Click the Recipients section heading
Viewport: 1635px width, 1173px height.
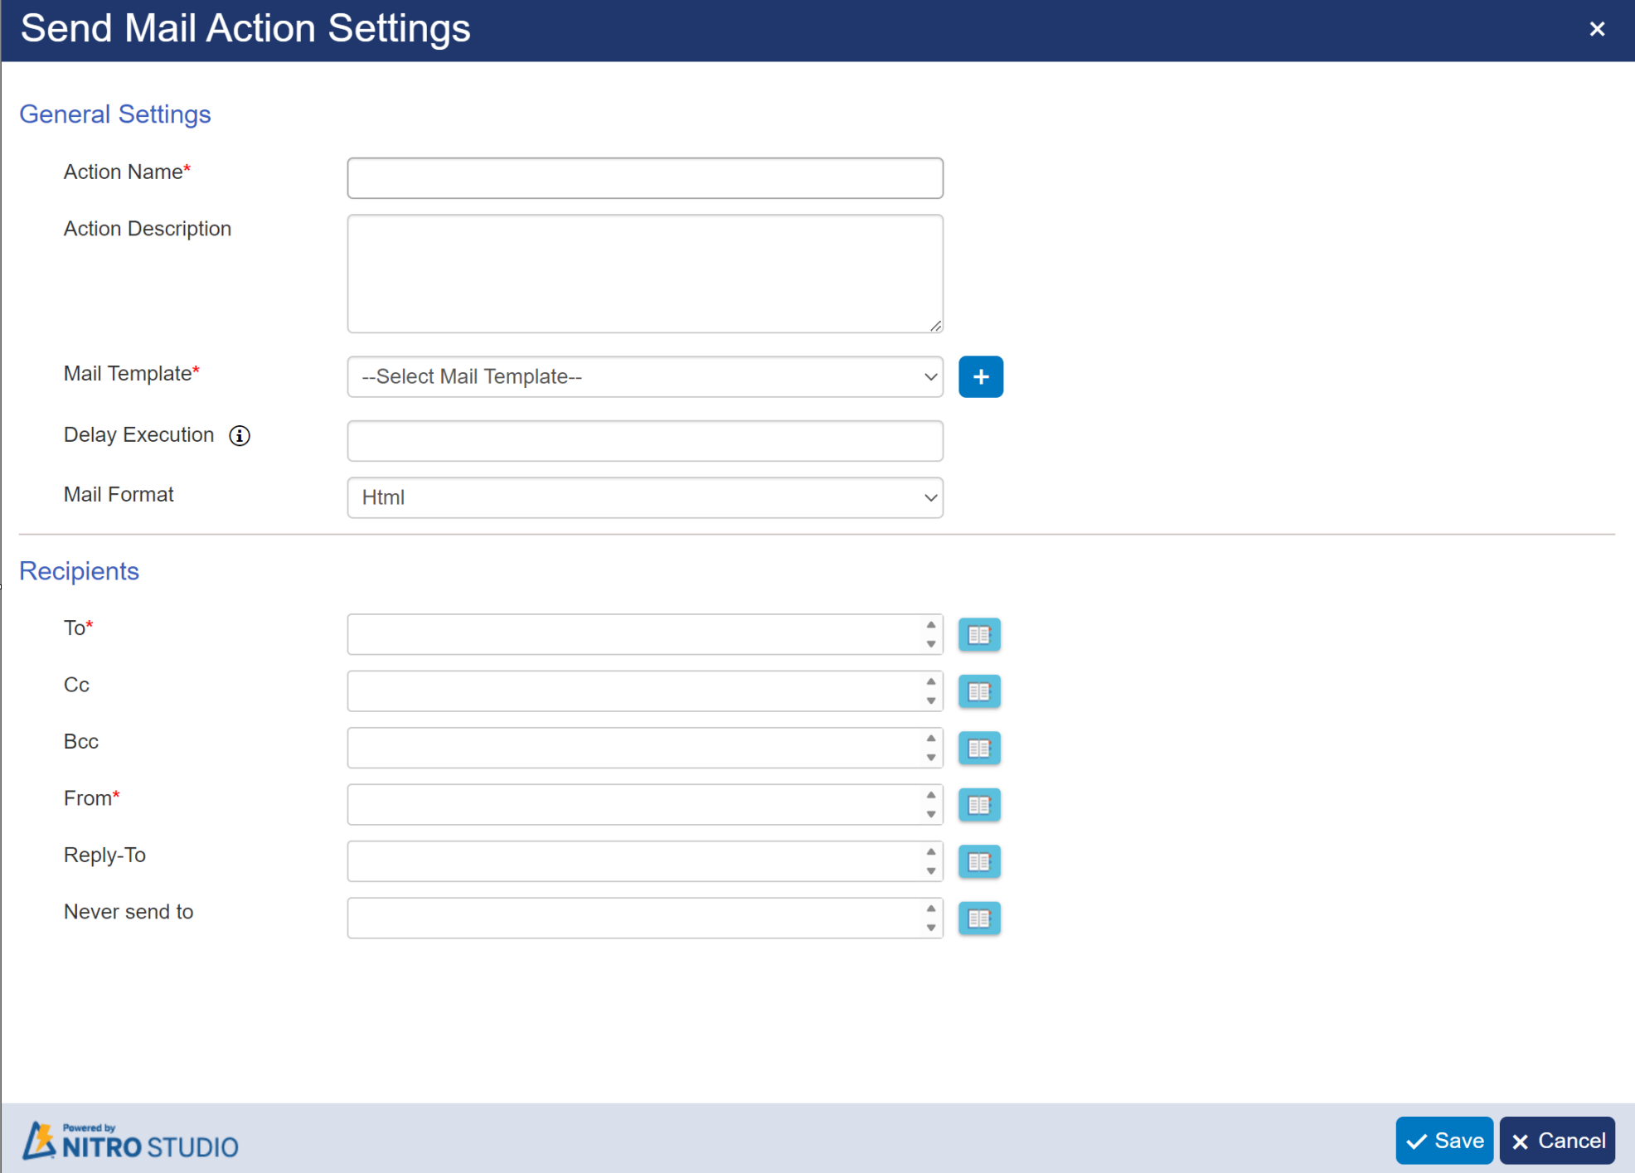pos(79,571)
